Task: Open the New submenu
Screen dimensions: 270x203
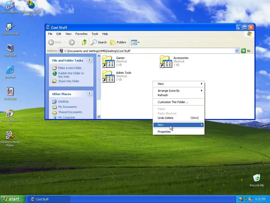Action: 179,125
